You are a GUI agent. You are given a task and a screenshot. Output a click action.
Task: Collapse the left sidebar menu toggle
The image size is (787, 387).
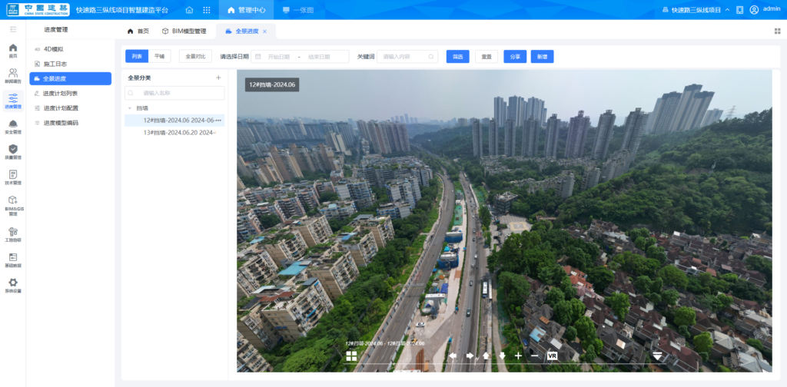point(13,29)
